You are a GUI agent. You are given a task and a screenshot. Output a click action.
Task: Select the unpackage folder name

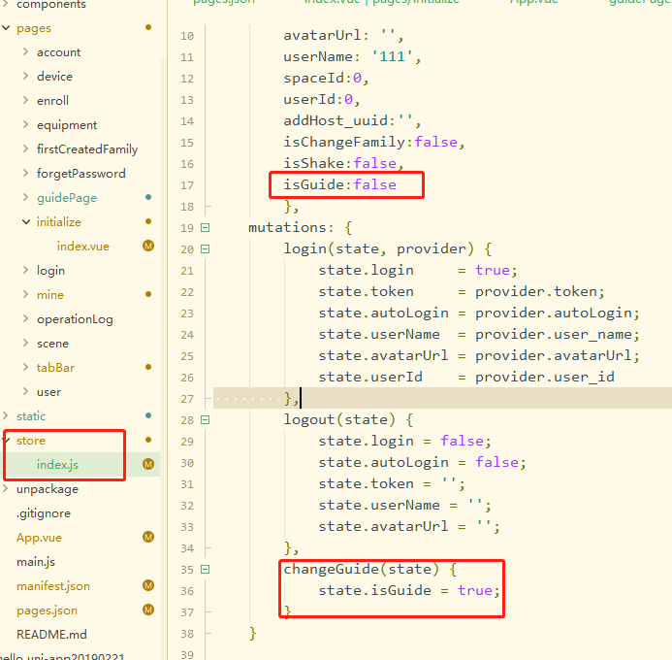(x=48, y=489)
